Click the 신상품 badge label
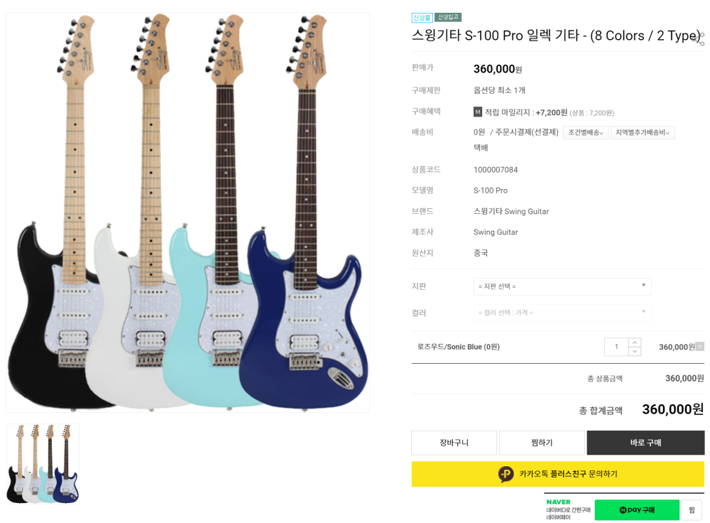Screen dimensions: 710x523 422,17
